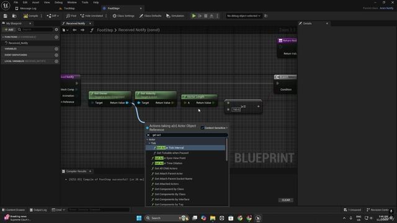
Task: Clear the action search text
Action: pos(148,135)
